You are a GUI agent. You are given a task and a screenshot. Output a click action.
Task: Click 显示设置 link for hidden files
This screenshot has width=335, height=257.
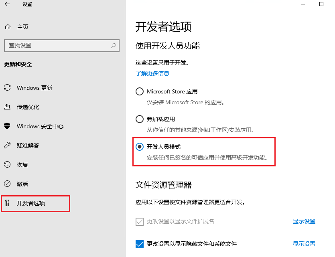304,244
